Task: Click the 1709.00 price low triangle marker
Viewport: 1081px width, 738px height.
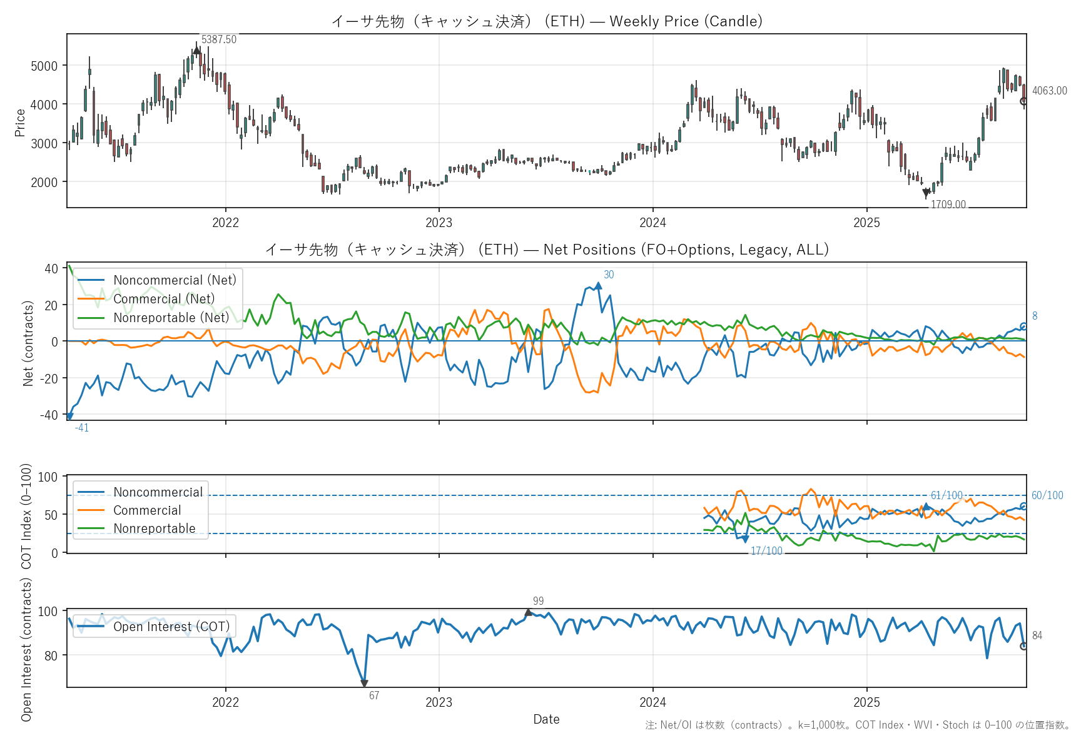Action: pos(926,195)
